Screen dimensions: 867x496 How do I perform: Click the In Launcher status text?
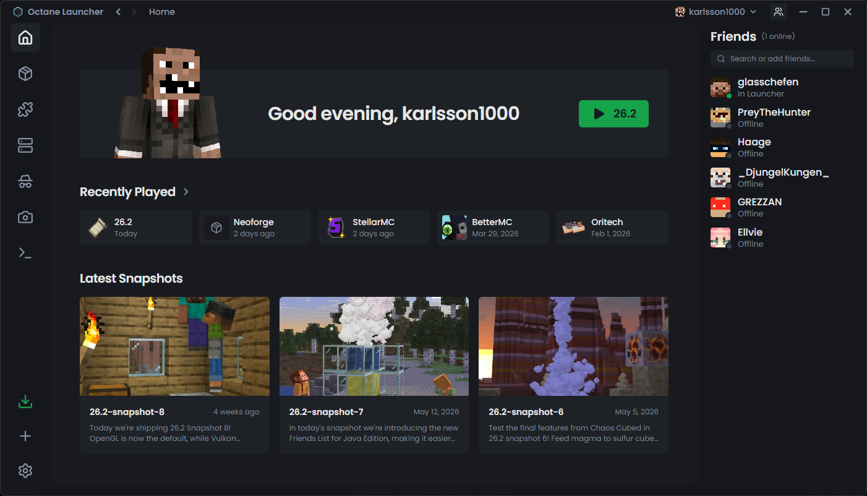(x=761, y=94)
